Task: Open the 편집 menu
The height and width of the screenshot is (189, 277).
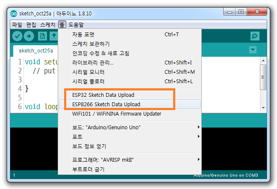Action: [x=31, y=25]
